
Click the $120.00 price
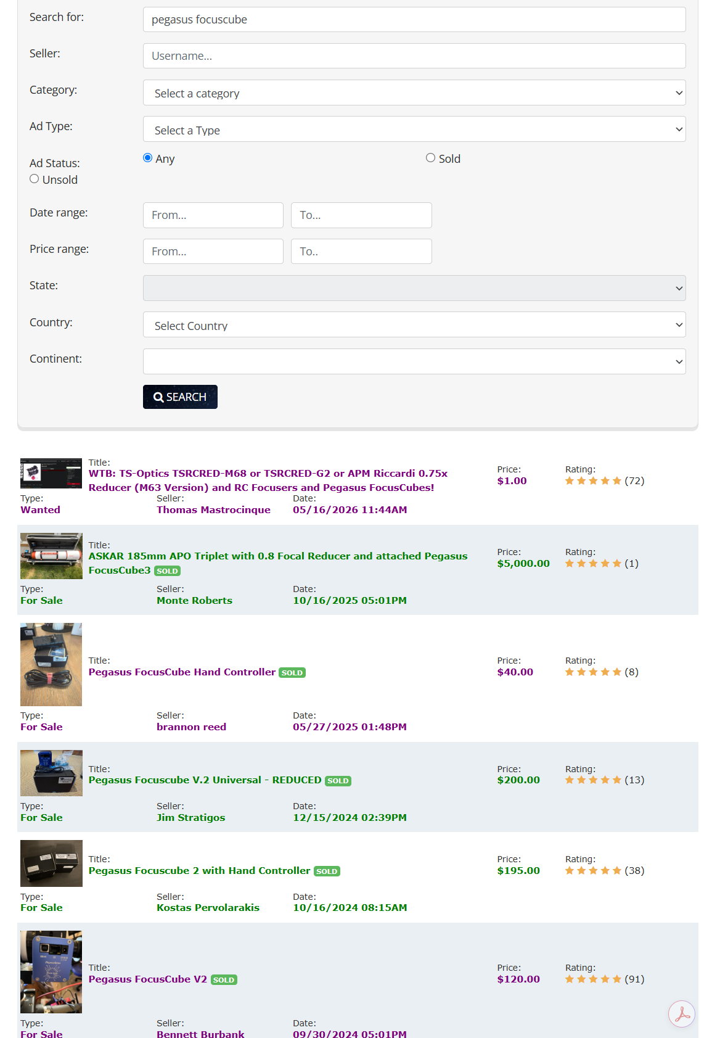(x=518, y=979)
